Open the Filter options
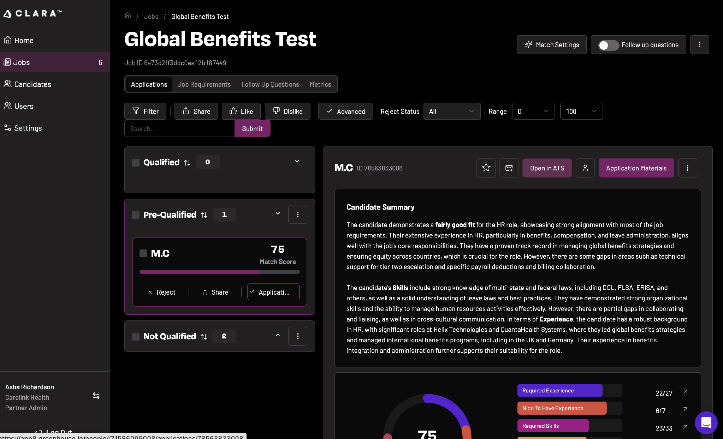The image size is (723, 439). point(145,111)
